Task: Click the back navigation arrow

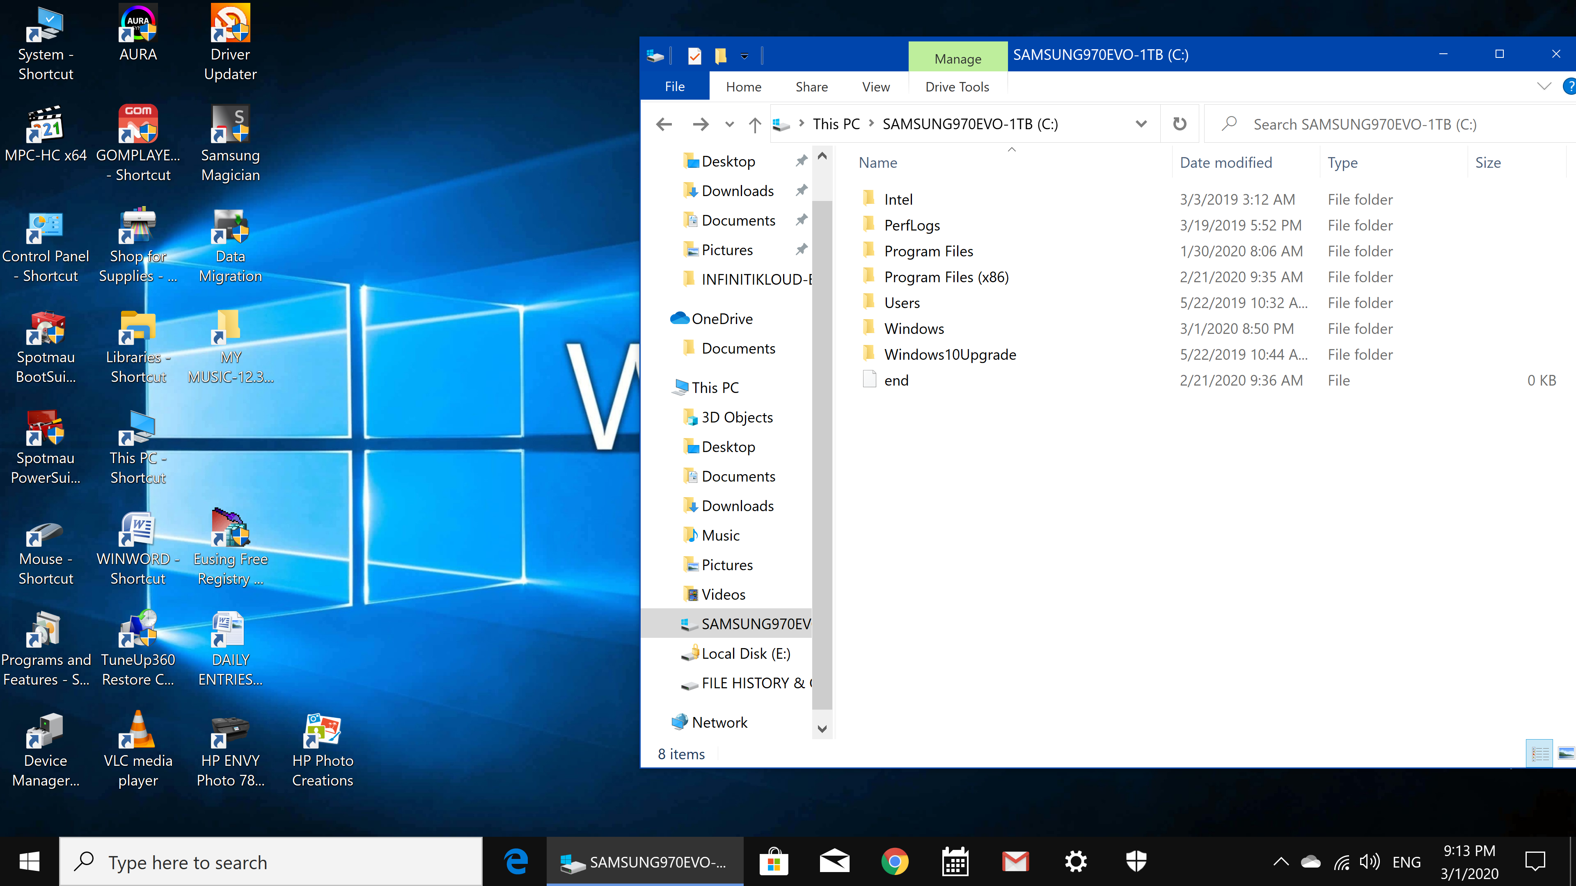Action: [x=664, y=125]
